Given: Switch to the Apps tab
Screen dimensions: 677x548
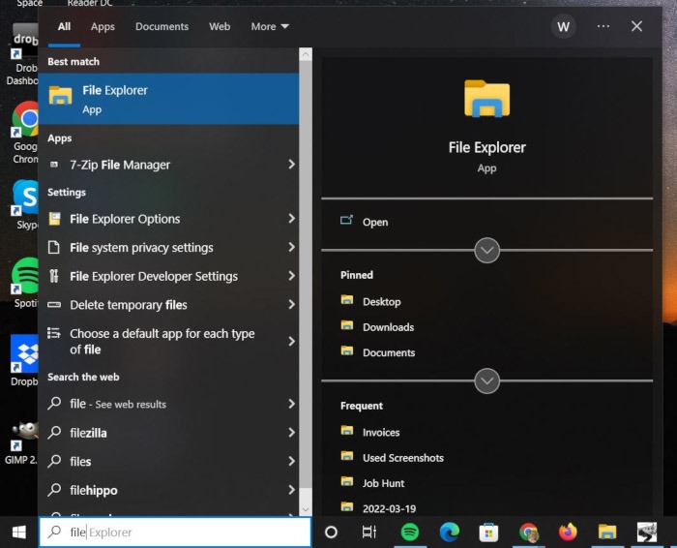Looking at the screenshot, I should tap(103, 26).
